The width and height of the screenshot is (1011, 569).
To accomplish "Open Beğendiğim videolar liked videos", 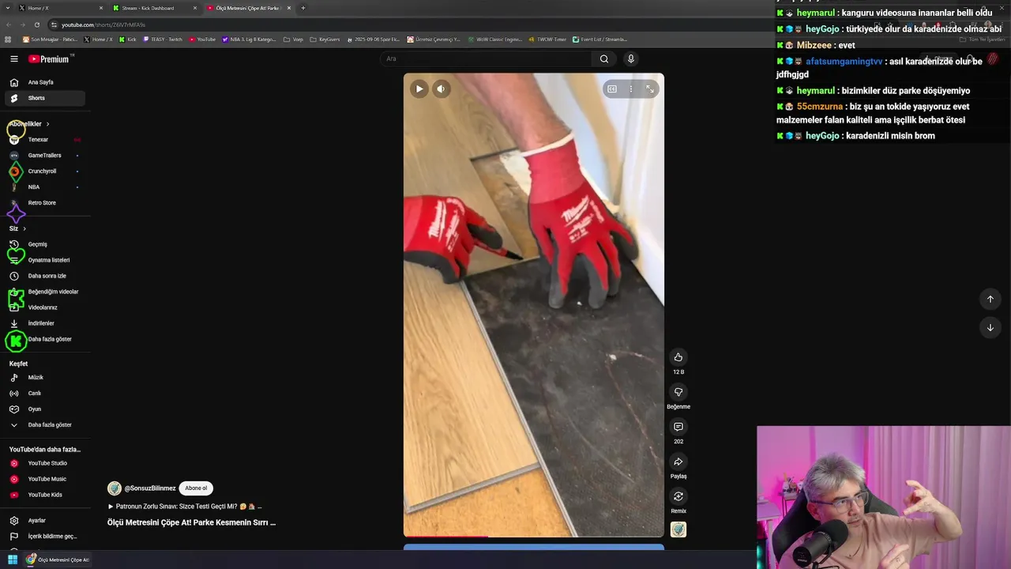I will [x=44, y=292].
